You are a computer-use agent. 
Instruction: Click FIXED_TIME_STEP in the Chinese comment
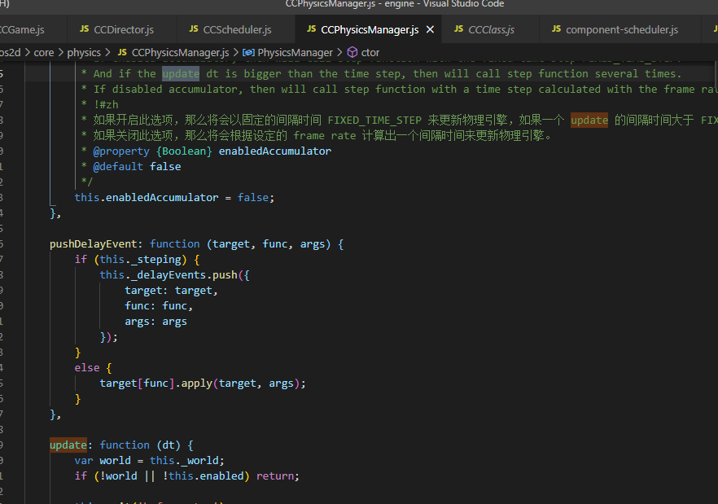[x=374, y=121]
